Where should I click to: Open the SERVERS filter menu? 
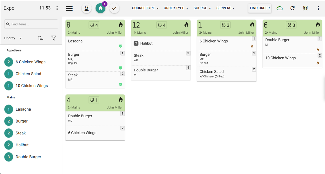[x=225, y=8]
